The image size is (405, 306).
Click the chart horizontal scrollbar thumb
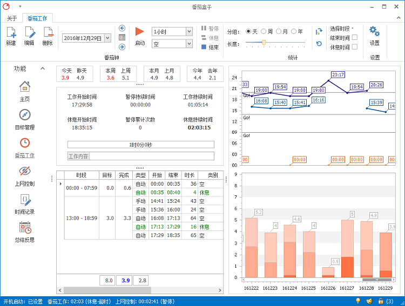377,280
